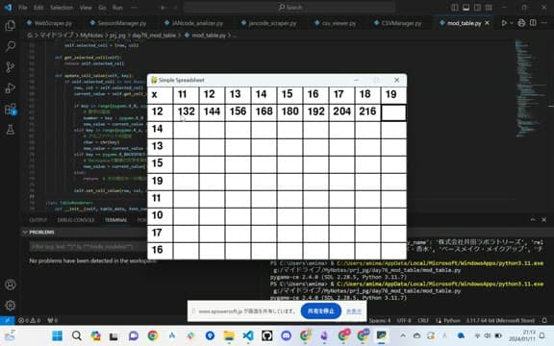Click the hide link in sharing bar
The width and height of the screenshot is (554, 346).
(354, 311)
